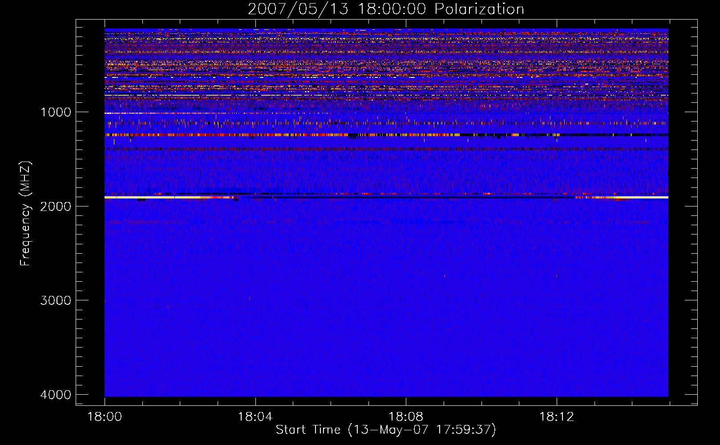Image resolution: width=720 pixels, height=445 pixels.
Task: Click the bright yellow-white band near 1900 MHz
Action: pos(386,197)
